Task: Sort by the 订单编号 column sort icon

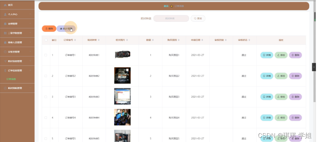Action: coord(75,40)
